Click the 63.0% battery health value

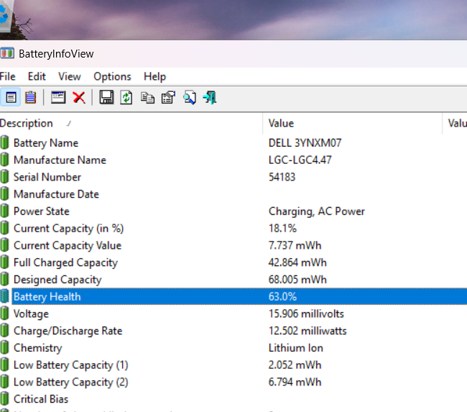point(282,297)
